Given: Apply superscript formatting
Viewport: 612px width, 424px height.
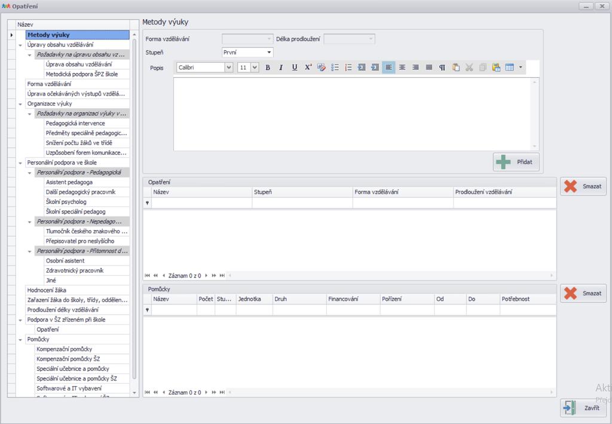Looking at the screenshot, I should pyautogui.click(x=308, y=68).
